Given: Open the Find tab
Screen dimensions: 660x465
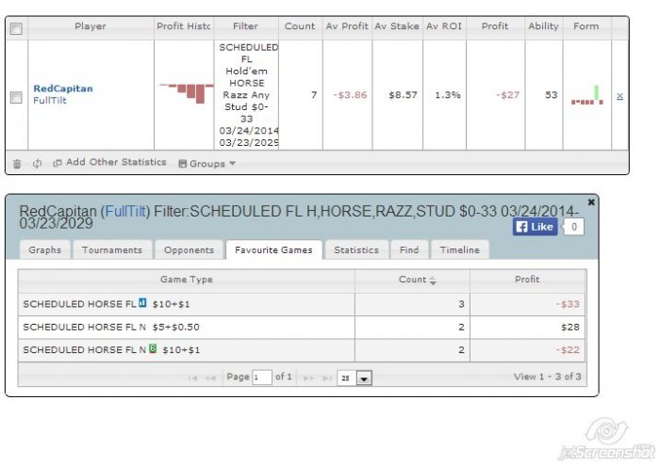Looking at the screenshot, I should tap(409, 250).
